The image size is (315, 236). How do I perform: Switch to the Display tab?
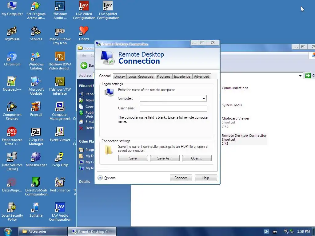click(120, 77)
